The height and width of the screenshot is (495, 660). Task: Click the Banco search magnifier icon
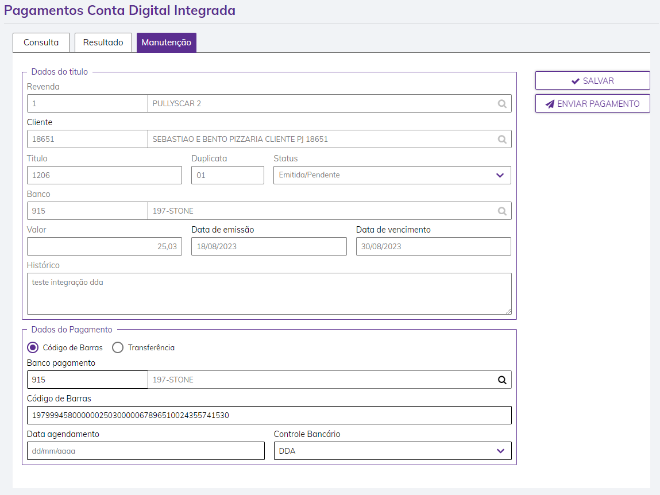coord(502,211)
